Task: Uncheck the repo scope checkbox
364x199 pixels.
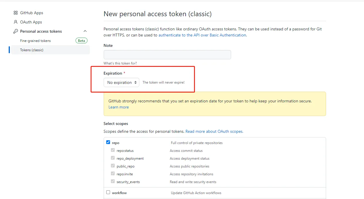Action: tap(108, 142)
